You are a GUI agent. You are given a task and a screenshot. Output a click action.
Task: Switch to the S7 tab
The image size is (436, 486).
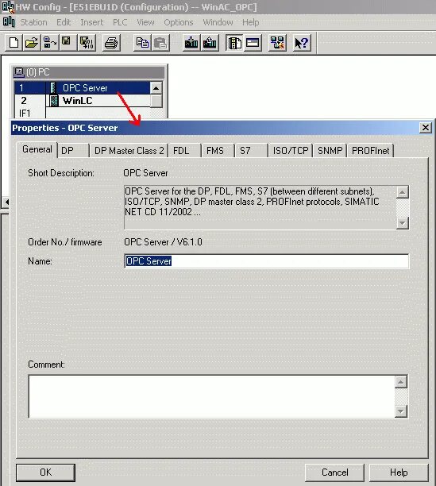click(x=251, y=151)
